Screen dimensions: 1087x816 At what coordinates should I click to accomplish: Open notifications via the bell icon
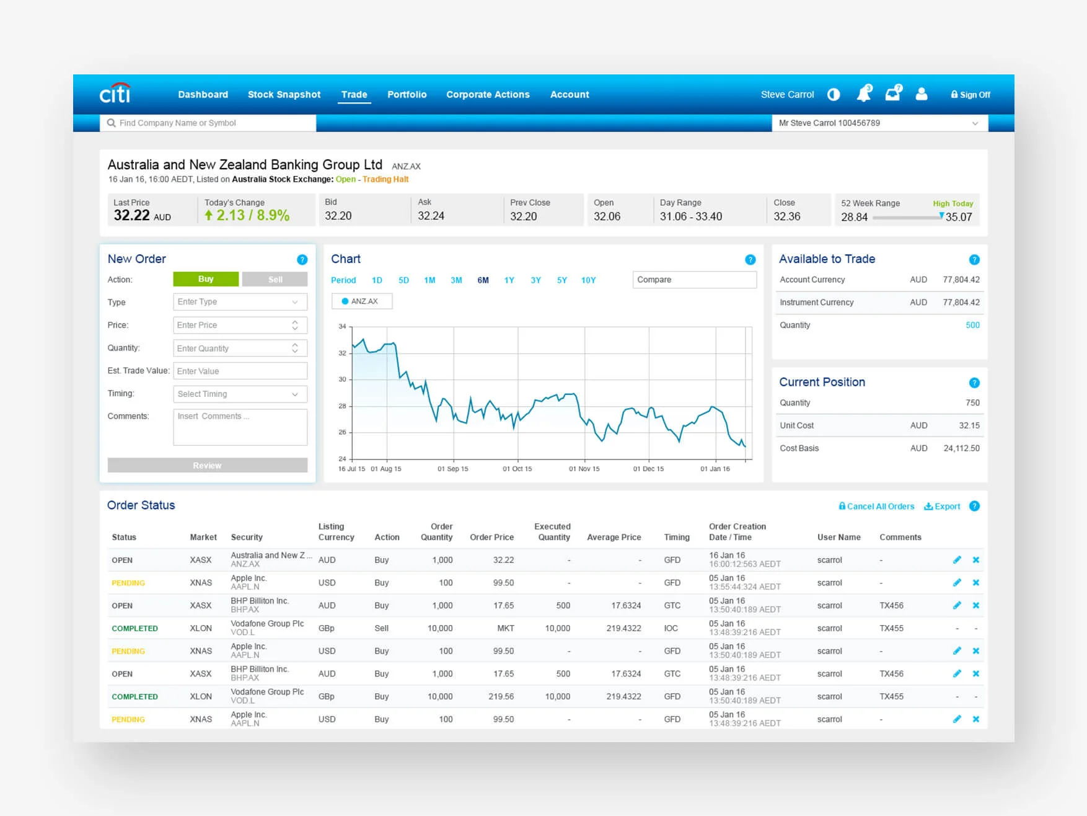864,94
